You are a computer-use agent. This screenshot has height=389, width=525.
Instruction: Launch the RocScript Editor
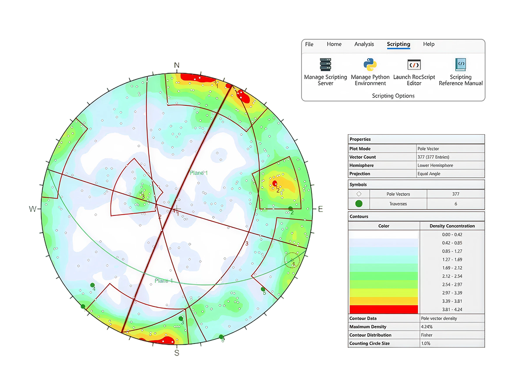414,65
